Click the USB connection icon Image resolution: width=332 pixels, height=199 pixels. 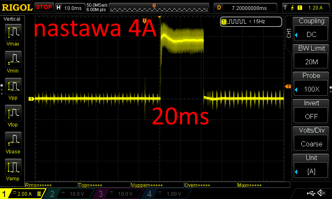[x=311, y=193]
